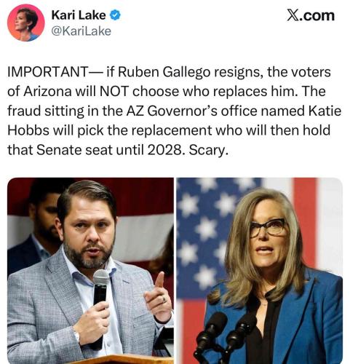Click the word NOT in tweet text

click(x=114, y=92)
